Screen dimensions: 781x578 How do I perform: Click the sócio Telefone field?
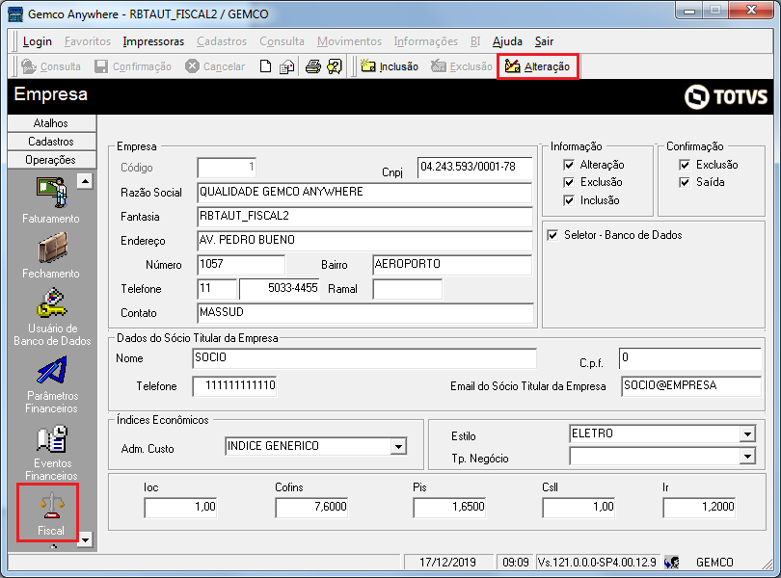coord(234,386)
